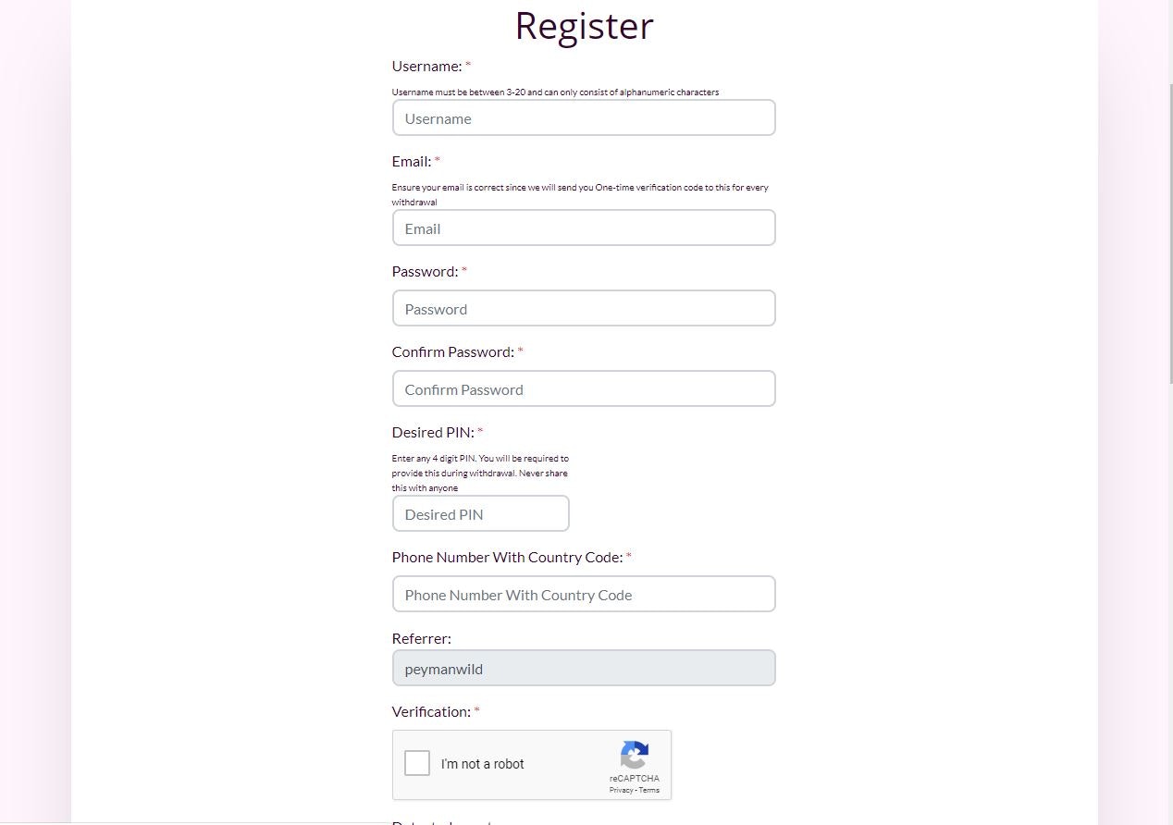Image resolution: width=1173 pixels, height=825 pixels.
Task: Check the "I'm not a robot" box
Action: (x=416, y=763)
